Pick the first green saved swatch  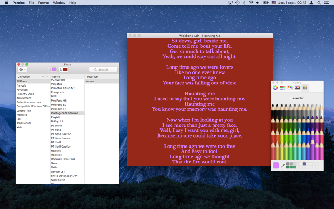point(288,167)
